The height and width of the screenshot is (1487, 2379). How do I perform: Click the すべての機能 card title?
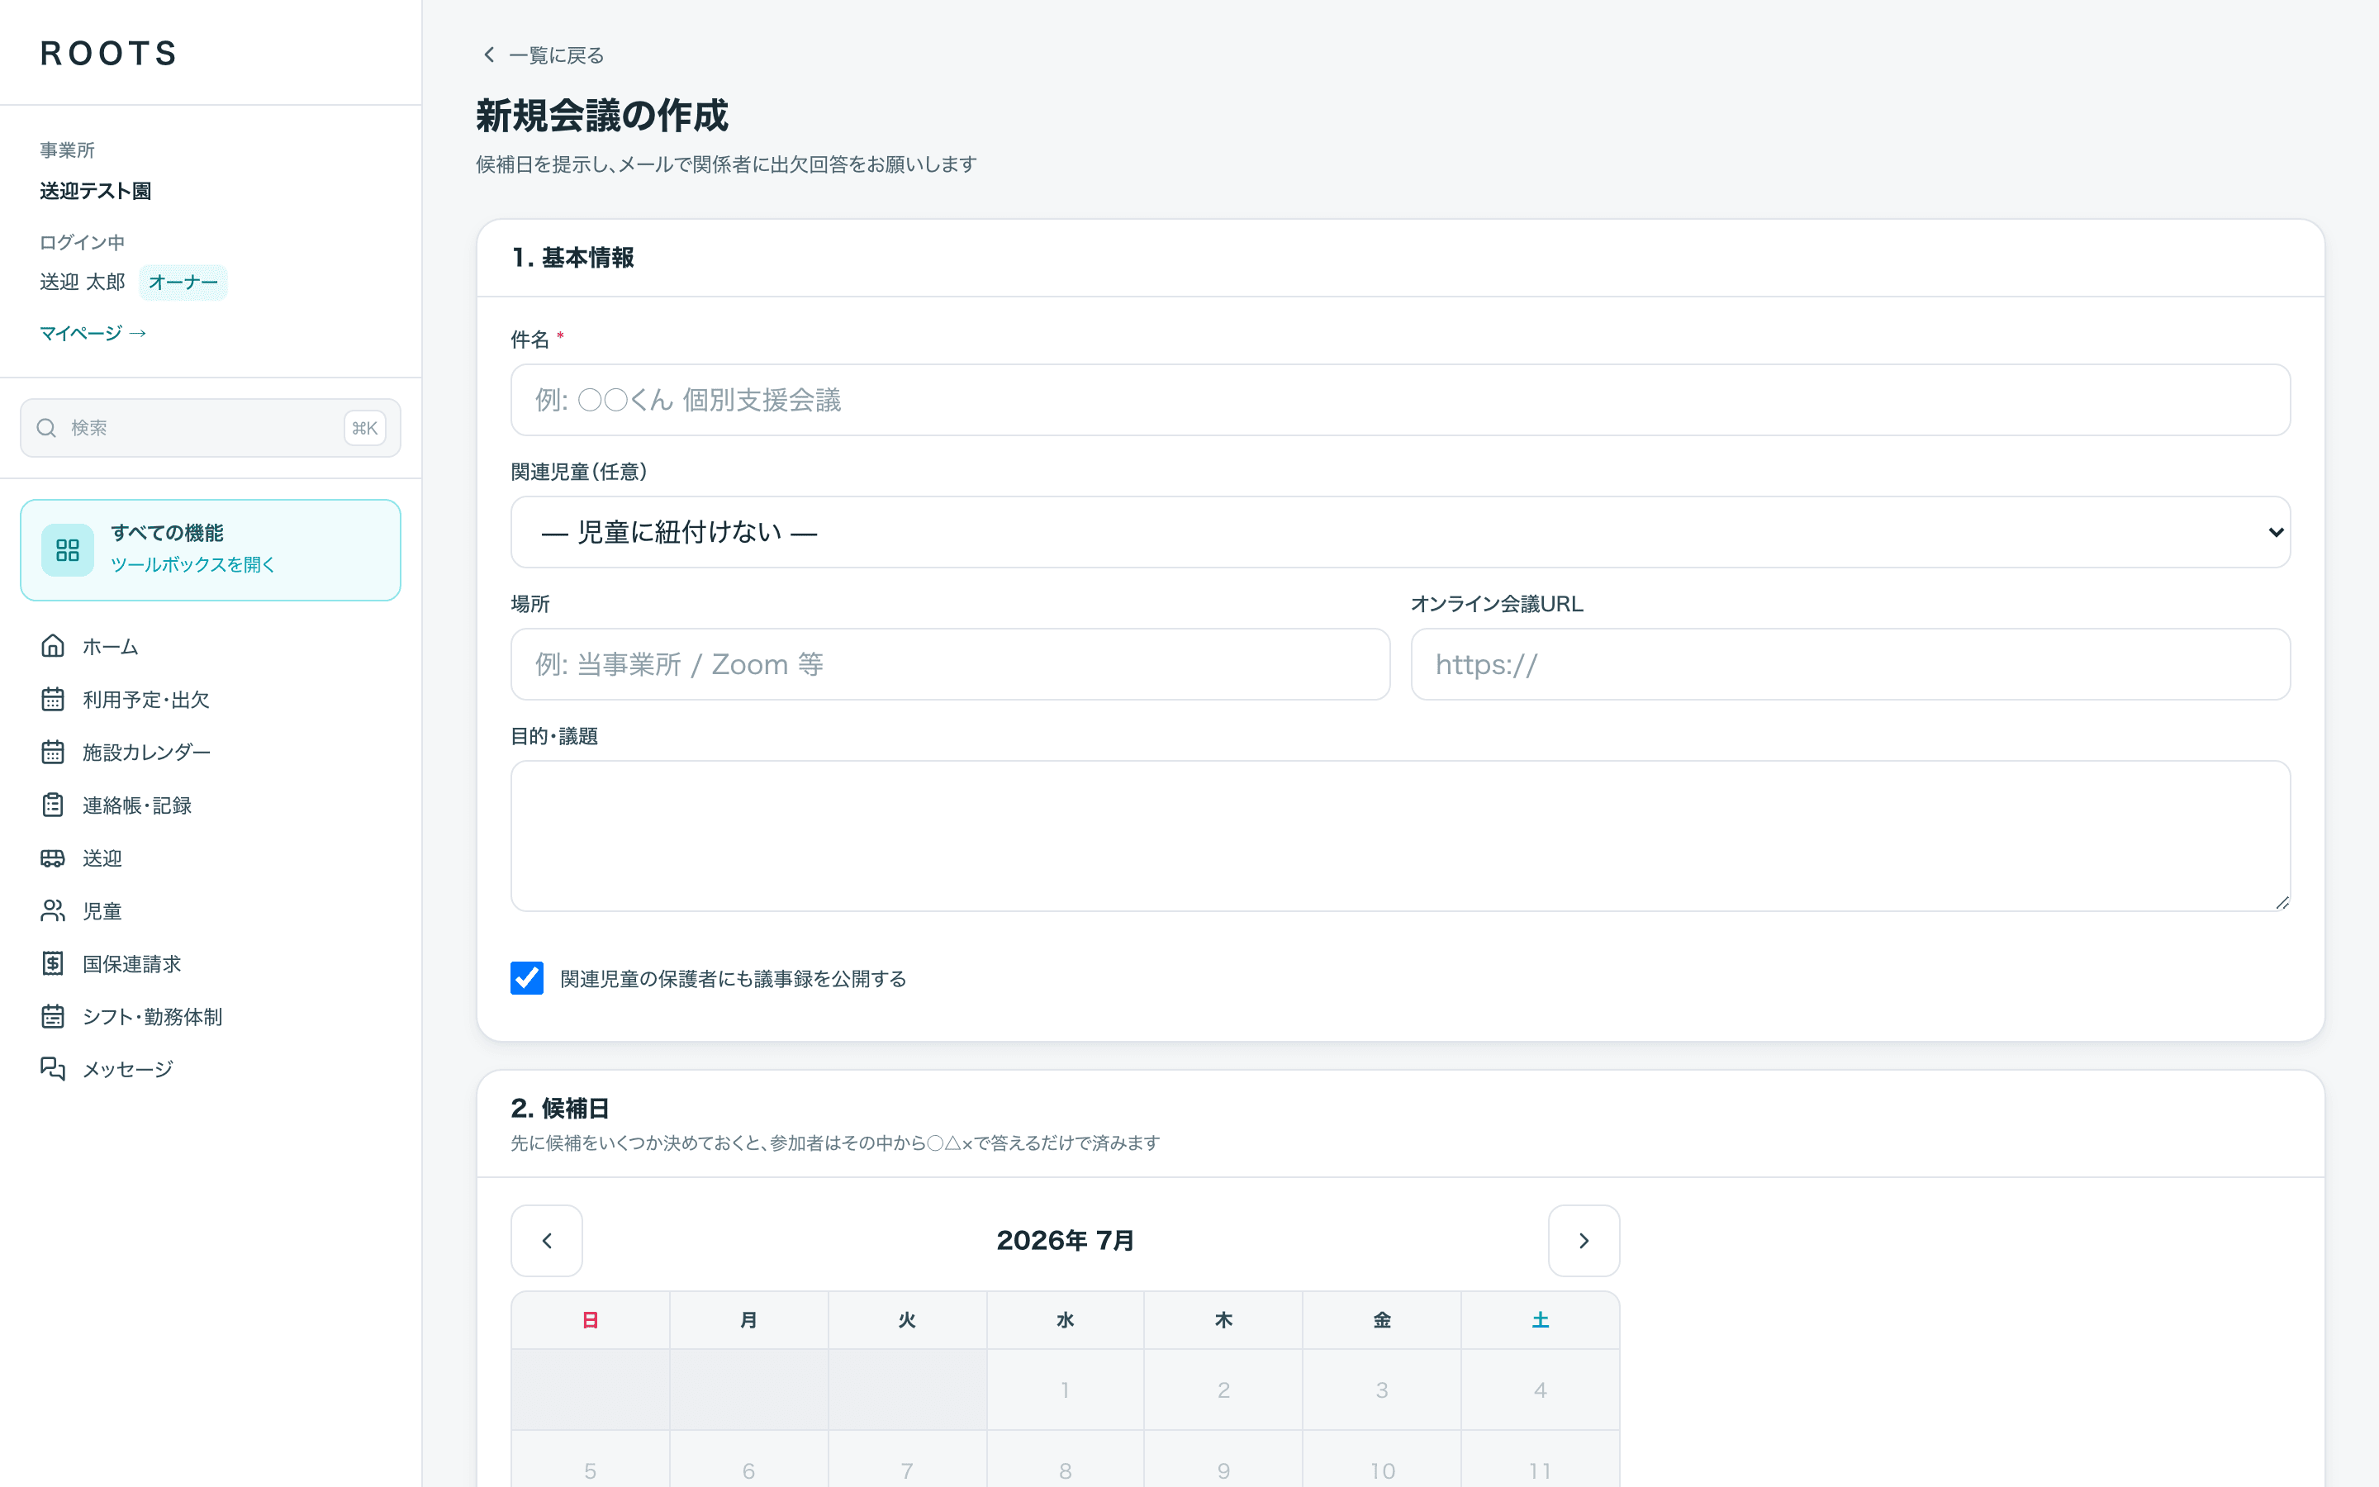[167, 532]
